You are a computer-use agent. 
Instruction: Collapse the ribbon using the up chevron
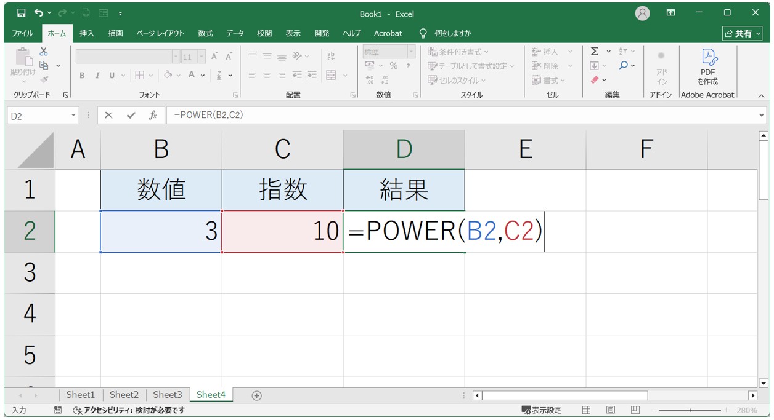pos(761,95)
